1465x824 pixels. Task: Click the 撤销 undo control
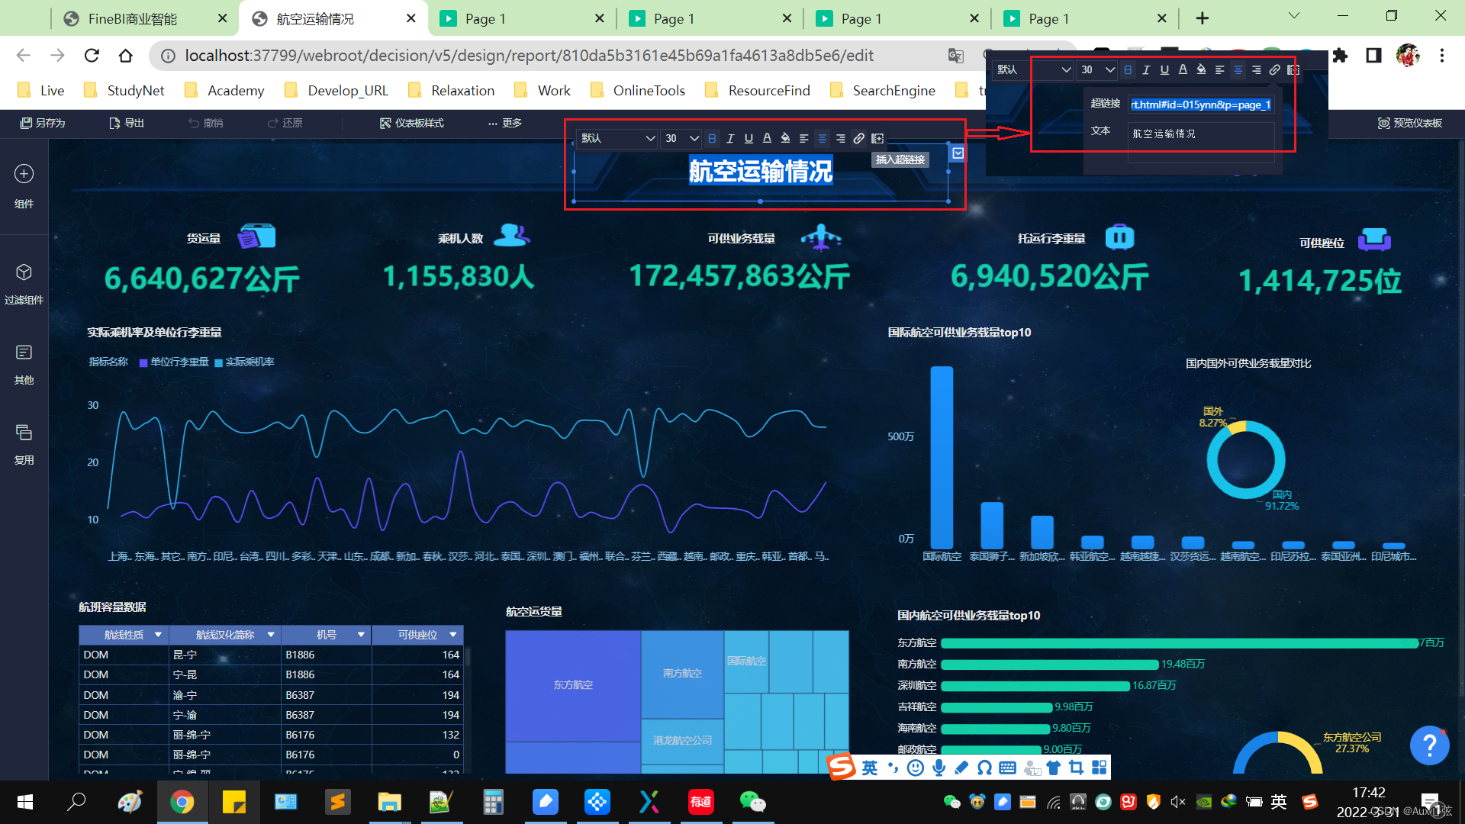205,123
